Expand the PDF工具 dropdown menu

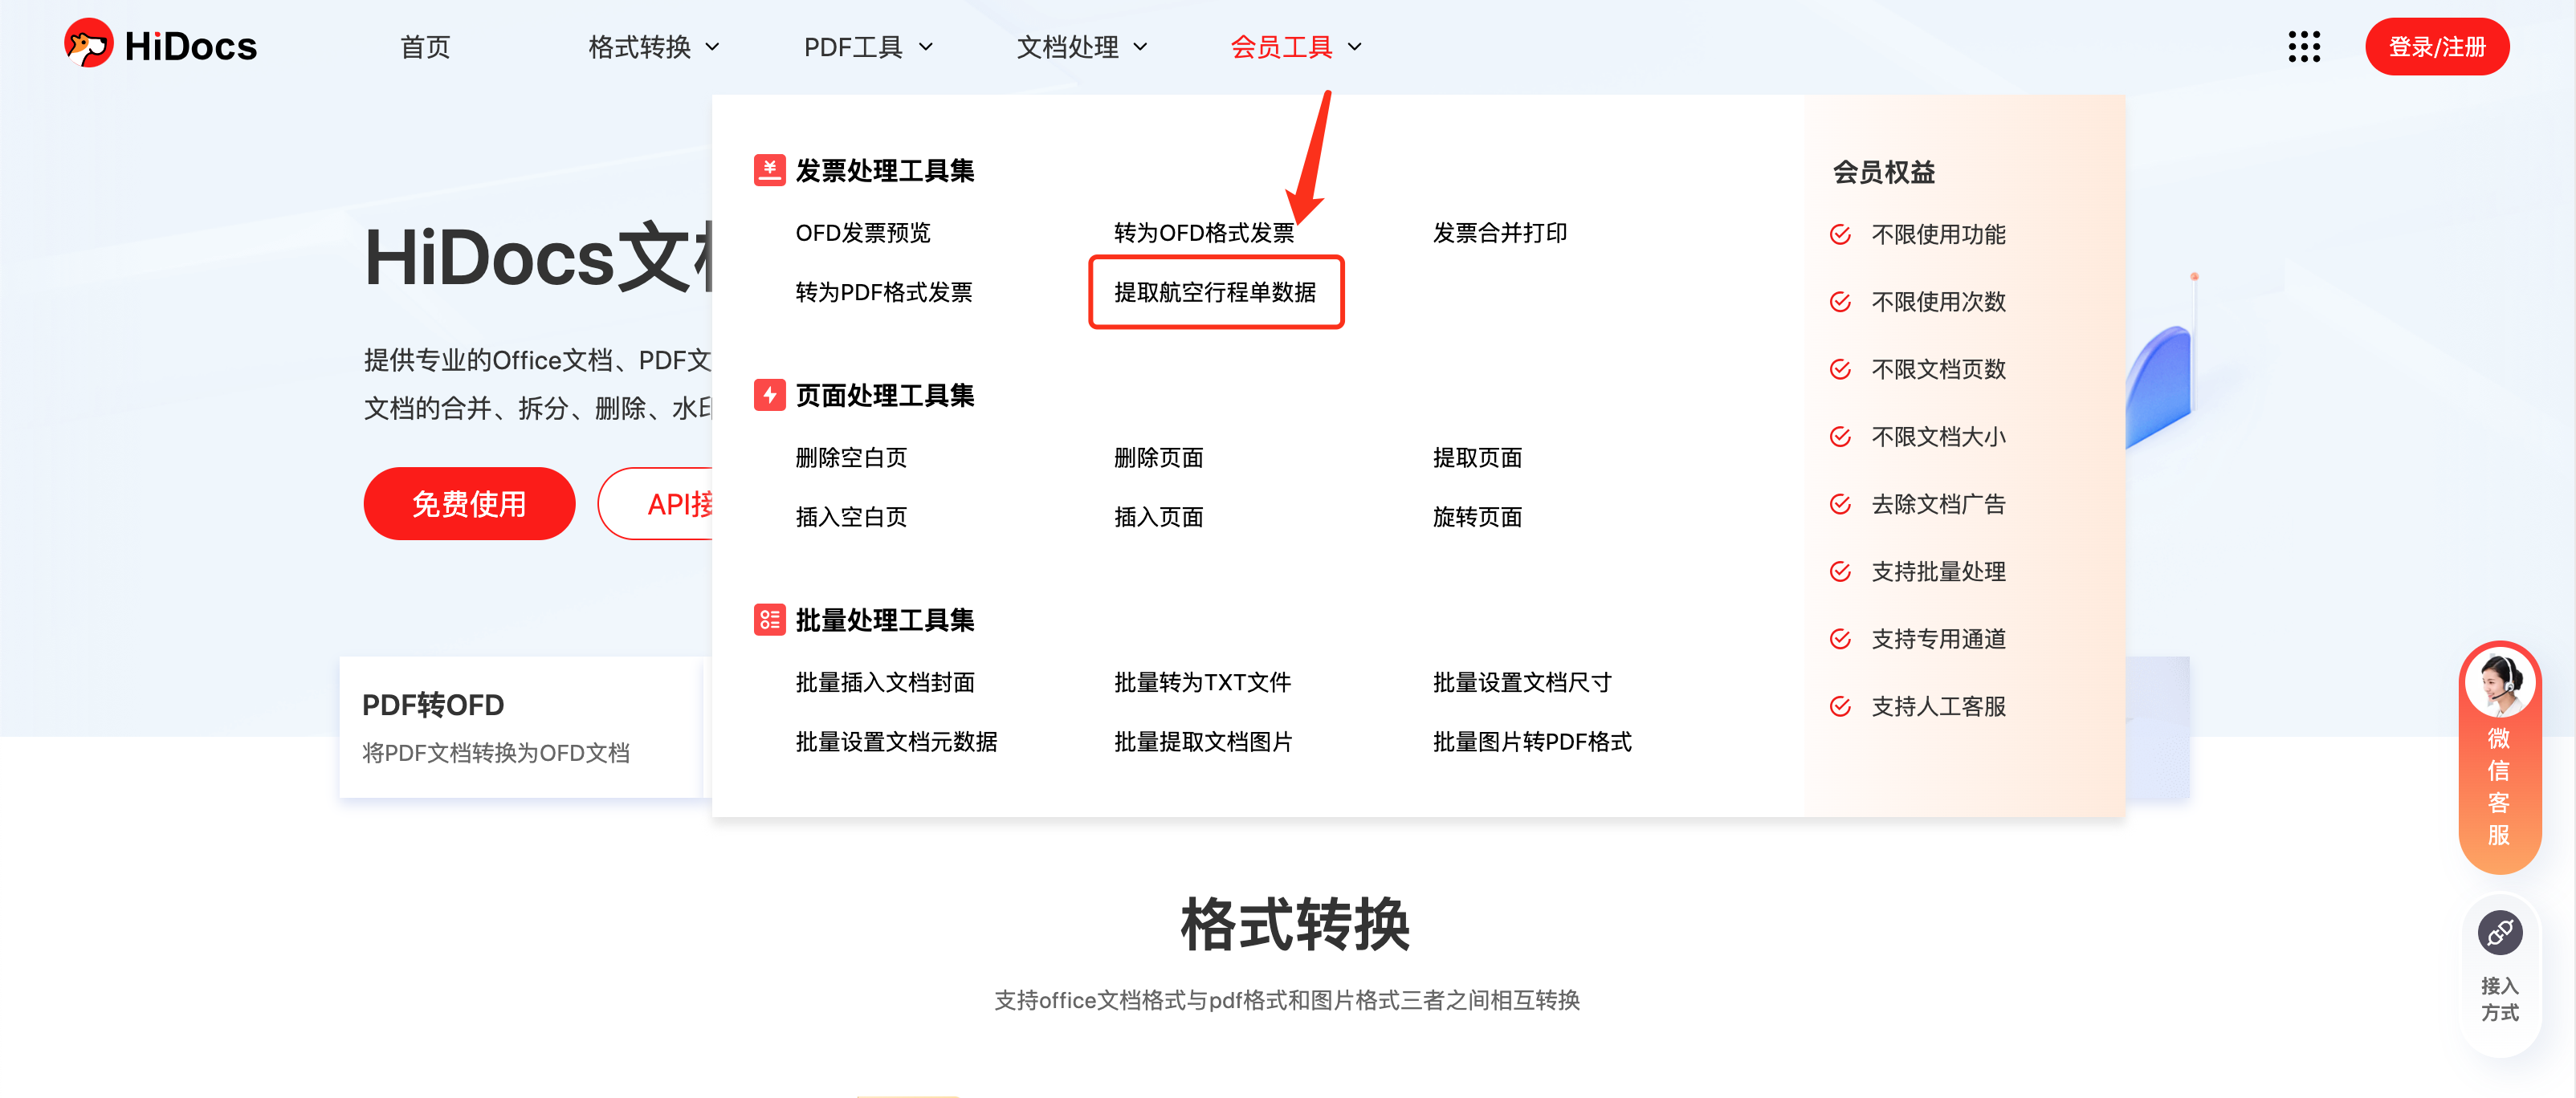coord(867,47)
